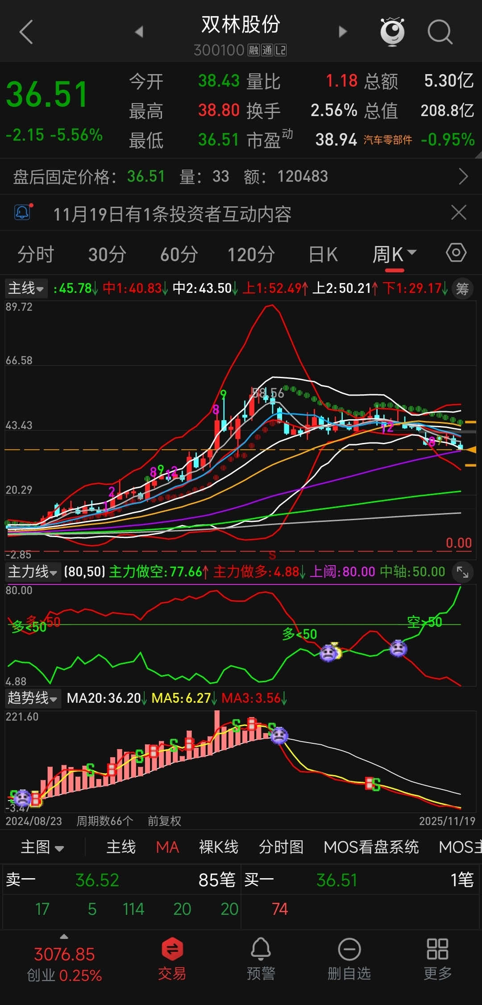This screenshot has width=482, height=1005.
Task: Tap the 总值 208.8亿 value
Action: click(x=447, y=110)
